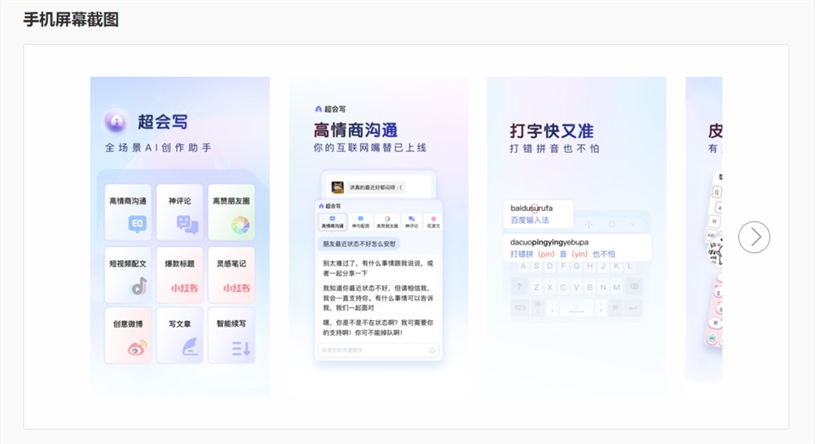Click the 写文章 feather tile
This screenshot has width=815, height=444.
180,335
